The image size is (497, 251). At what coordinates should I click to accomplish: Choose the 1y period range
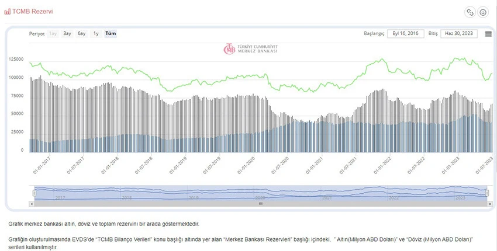(96, 34)
